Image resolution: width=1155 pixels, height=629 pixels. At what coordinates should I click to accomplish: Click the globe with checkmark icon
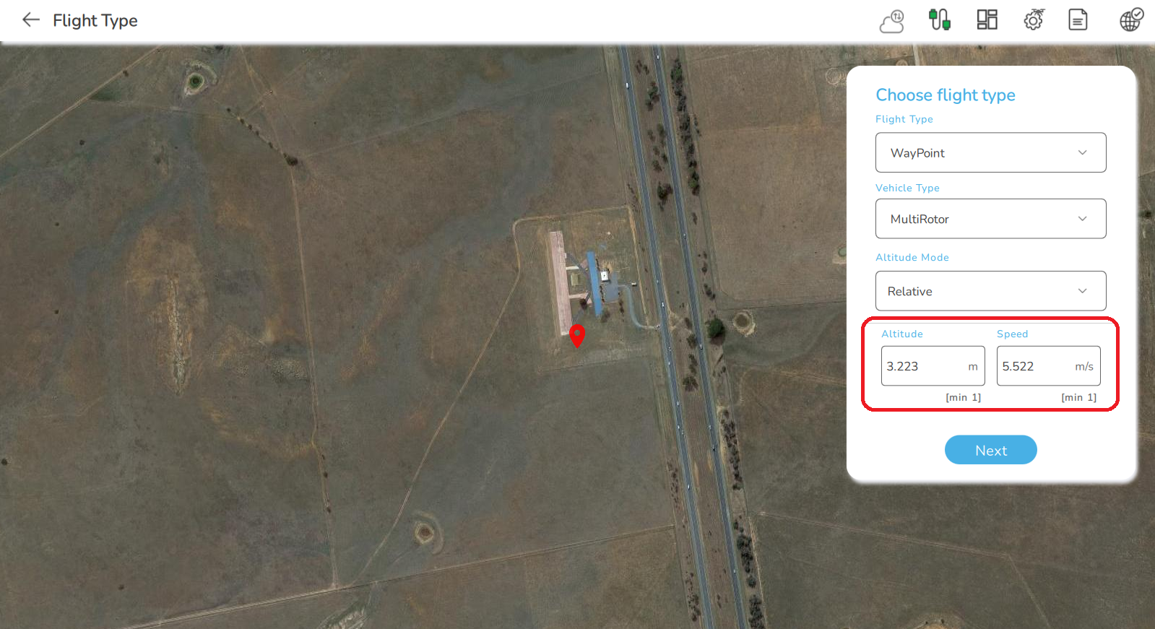point(1131,19)
